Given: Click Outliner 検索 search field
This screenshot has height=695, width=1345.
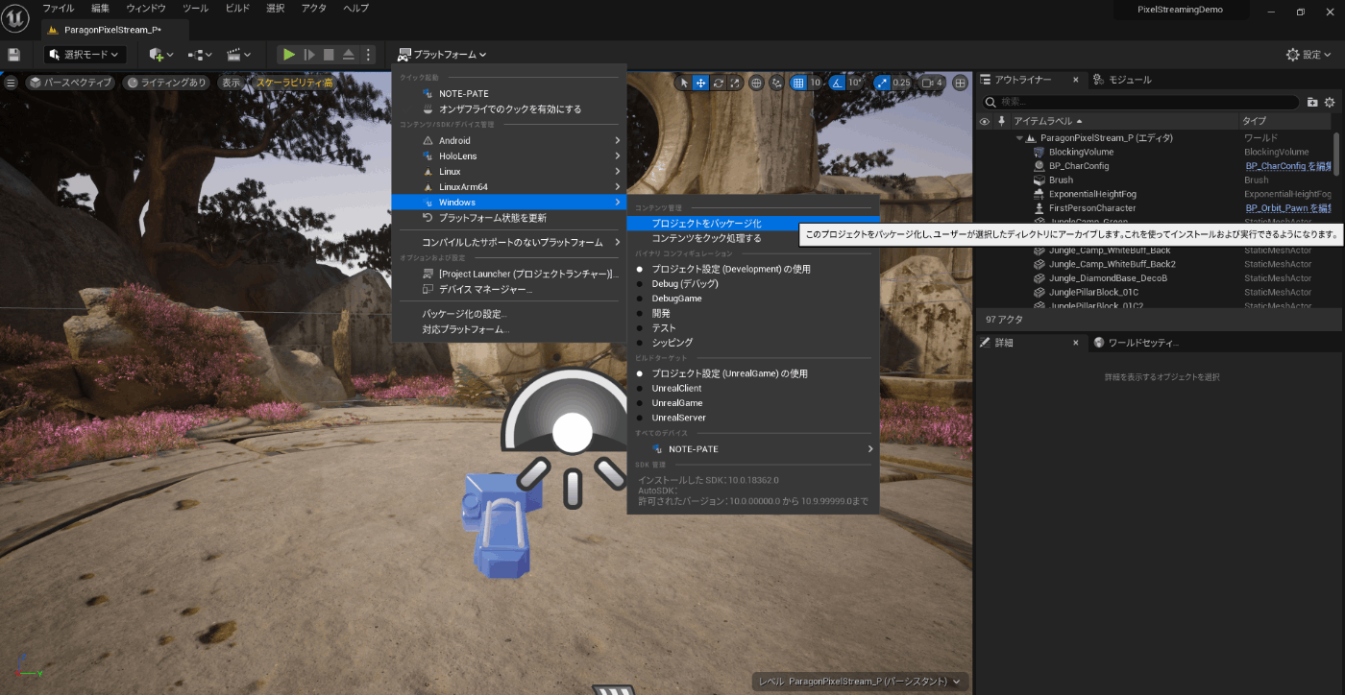Looking at the screenshot, I should click(x=1140, y=102).
